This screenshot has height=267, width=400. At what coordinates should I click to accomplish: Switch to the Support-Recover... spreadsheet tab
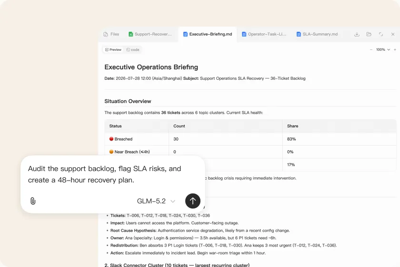point(150,34)
